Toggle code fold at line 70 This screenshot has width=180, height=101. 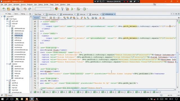pos(38,78)
